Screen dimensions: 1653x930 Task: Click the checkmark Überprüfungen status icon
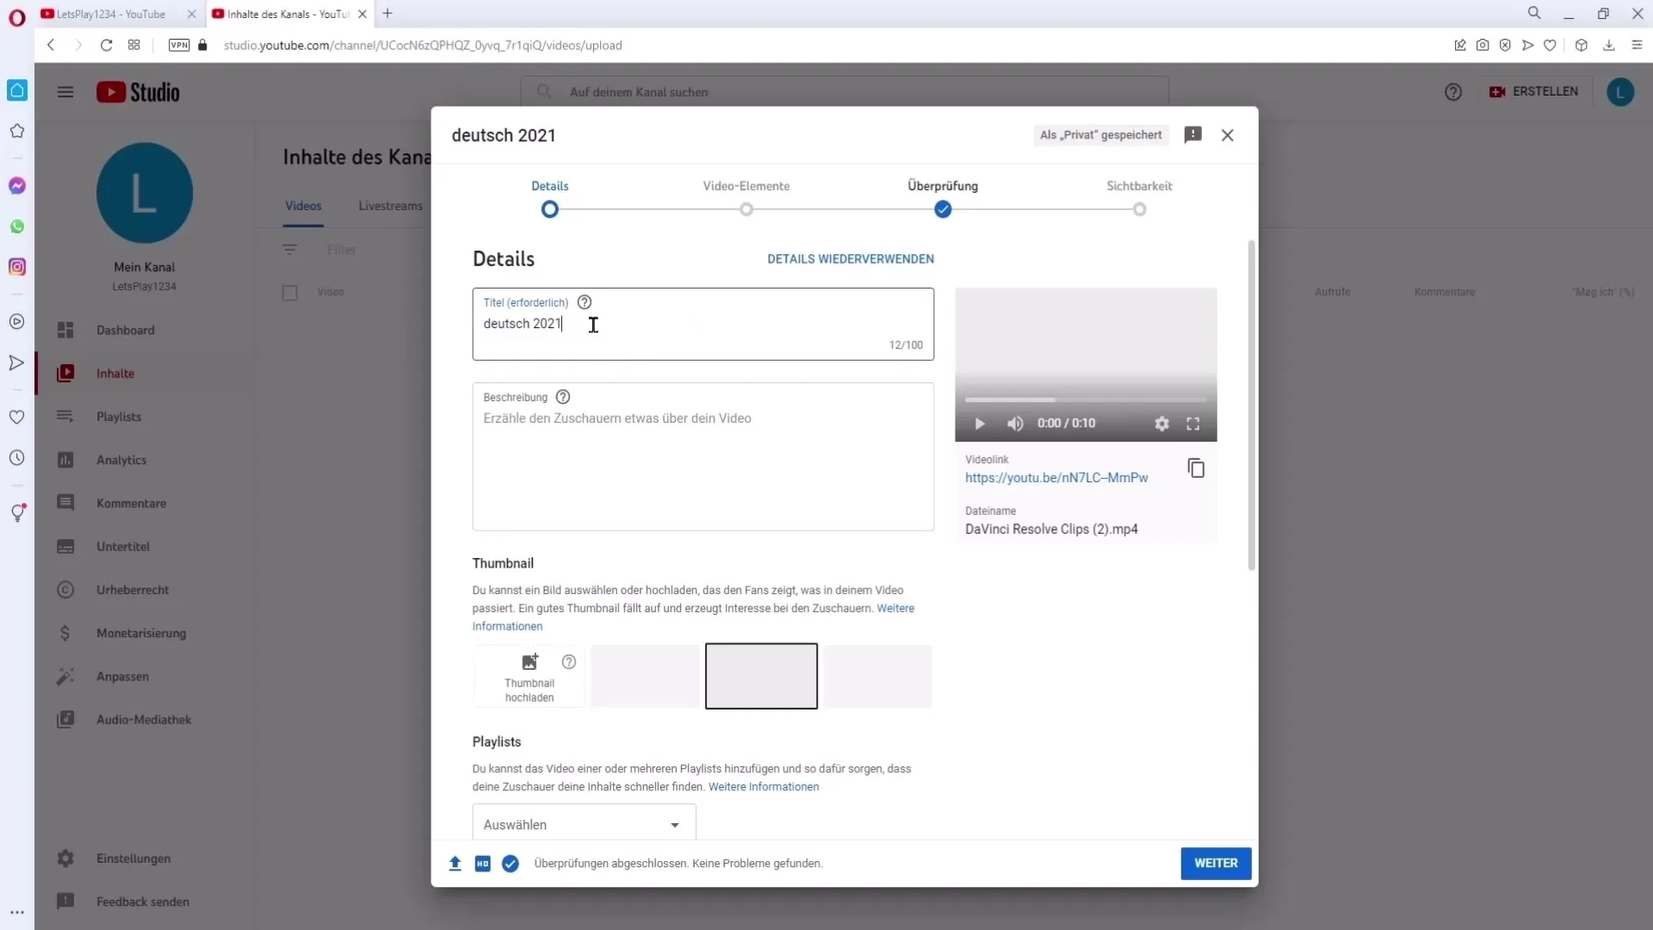tap(510, 863)
